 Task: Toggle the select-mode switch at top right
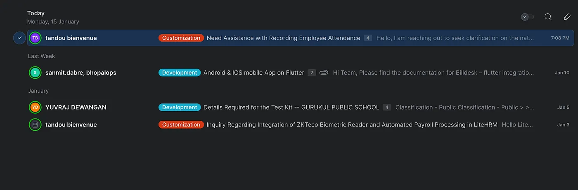coord(527,17)
